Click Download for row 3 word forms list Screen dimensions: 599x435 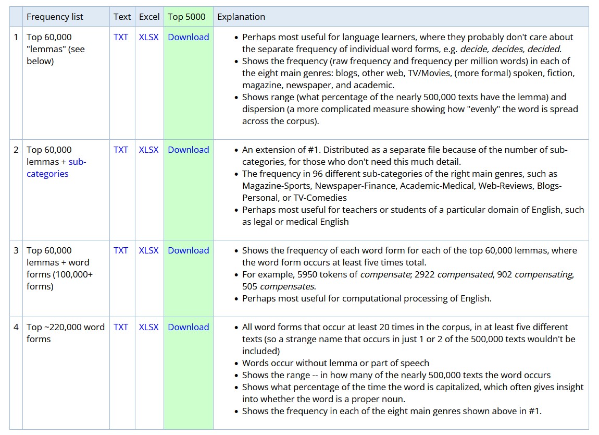188,250
